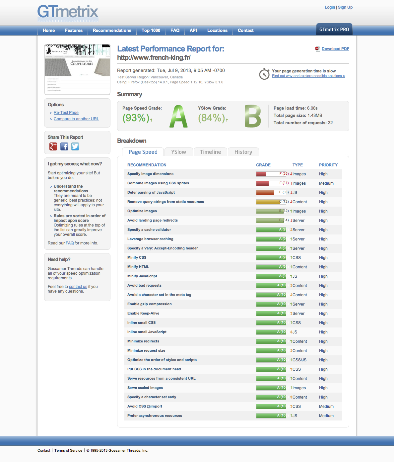Expand 'Defer parsing of JavaScript' row

(x=233, y=193)
